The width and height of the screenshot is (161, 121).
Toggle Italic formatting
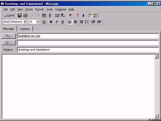(57, 22)
